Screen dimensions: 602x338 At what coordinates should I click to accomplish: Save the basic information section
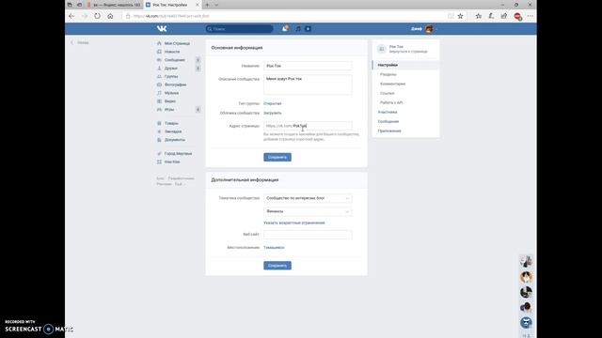click(x=277, y=157)
